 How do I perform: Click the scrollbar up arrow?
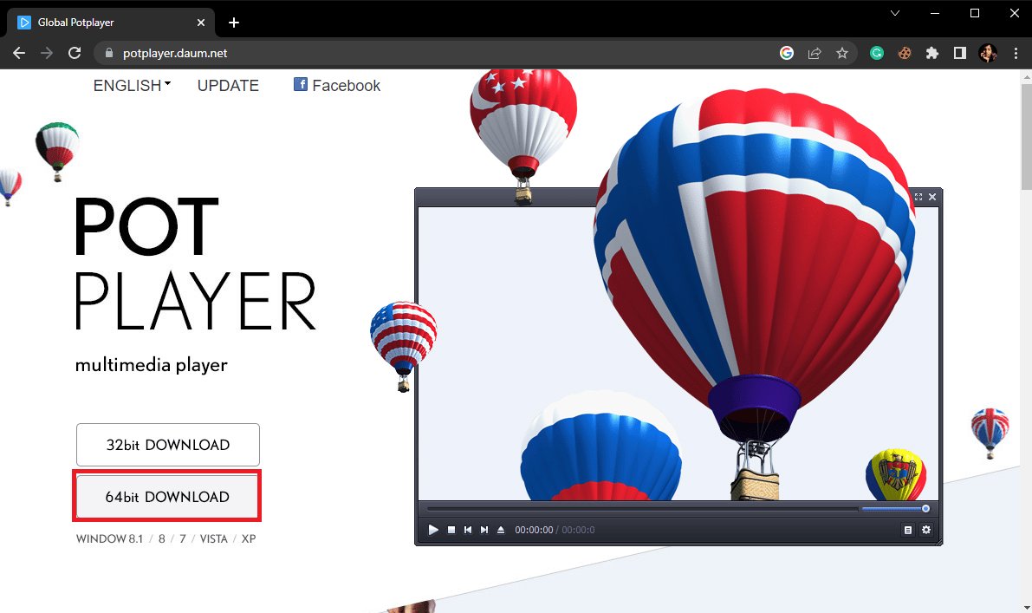tap(1026, 76)
